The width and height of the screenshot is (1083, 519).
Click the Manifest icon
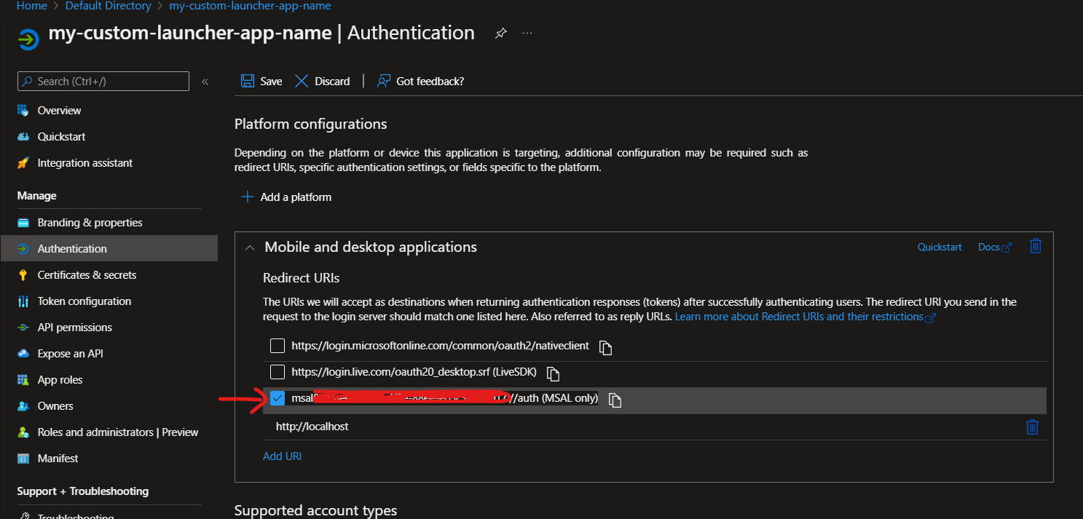23,459
